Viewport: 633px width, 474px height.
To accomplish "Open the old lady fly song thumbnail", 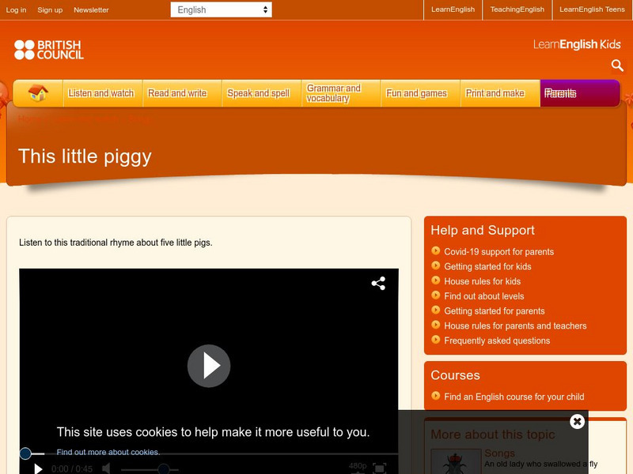I will (456, 461).
